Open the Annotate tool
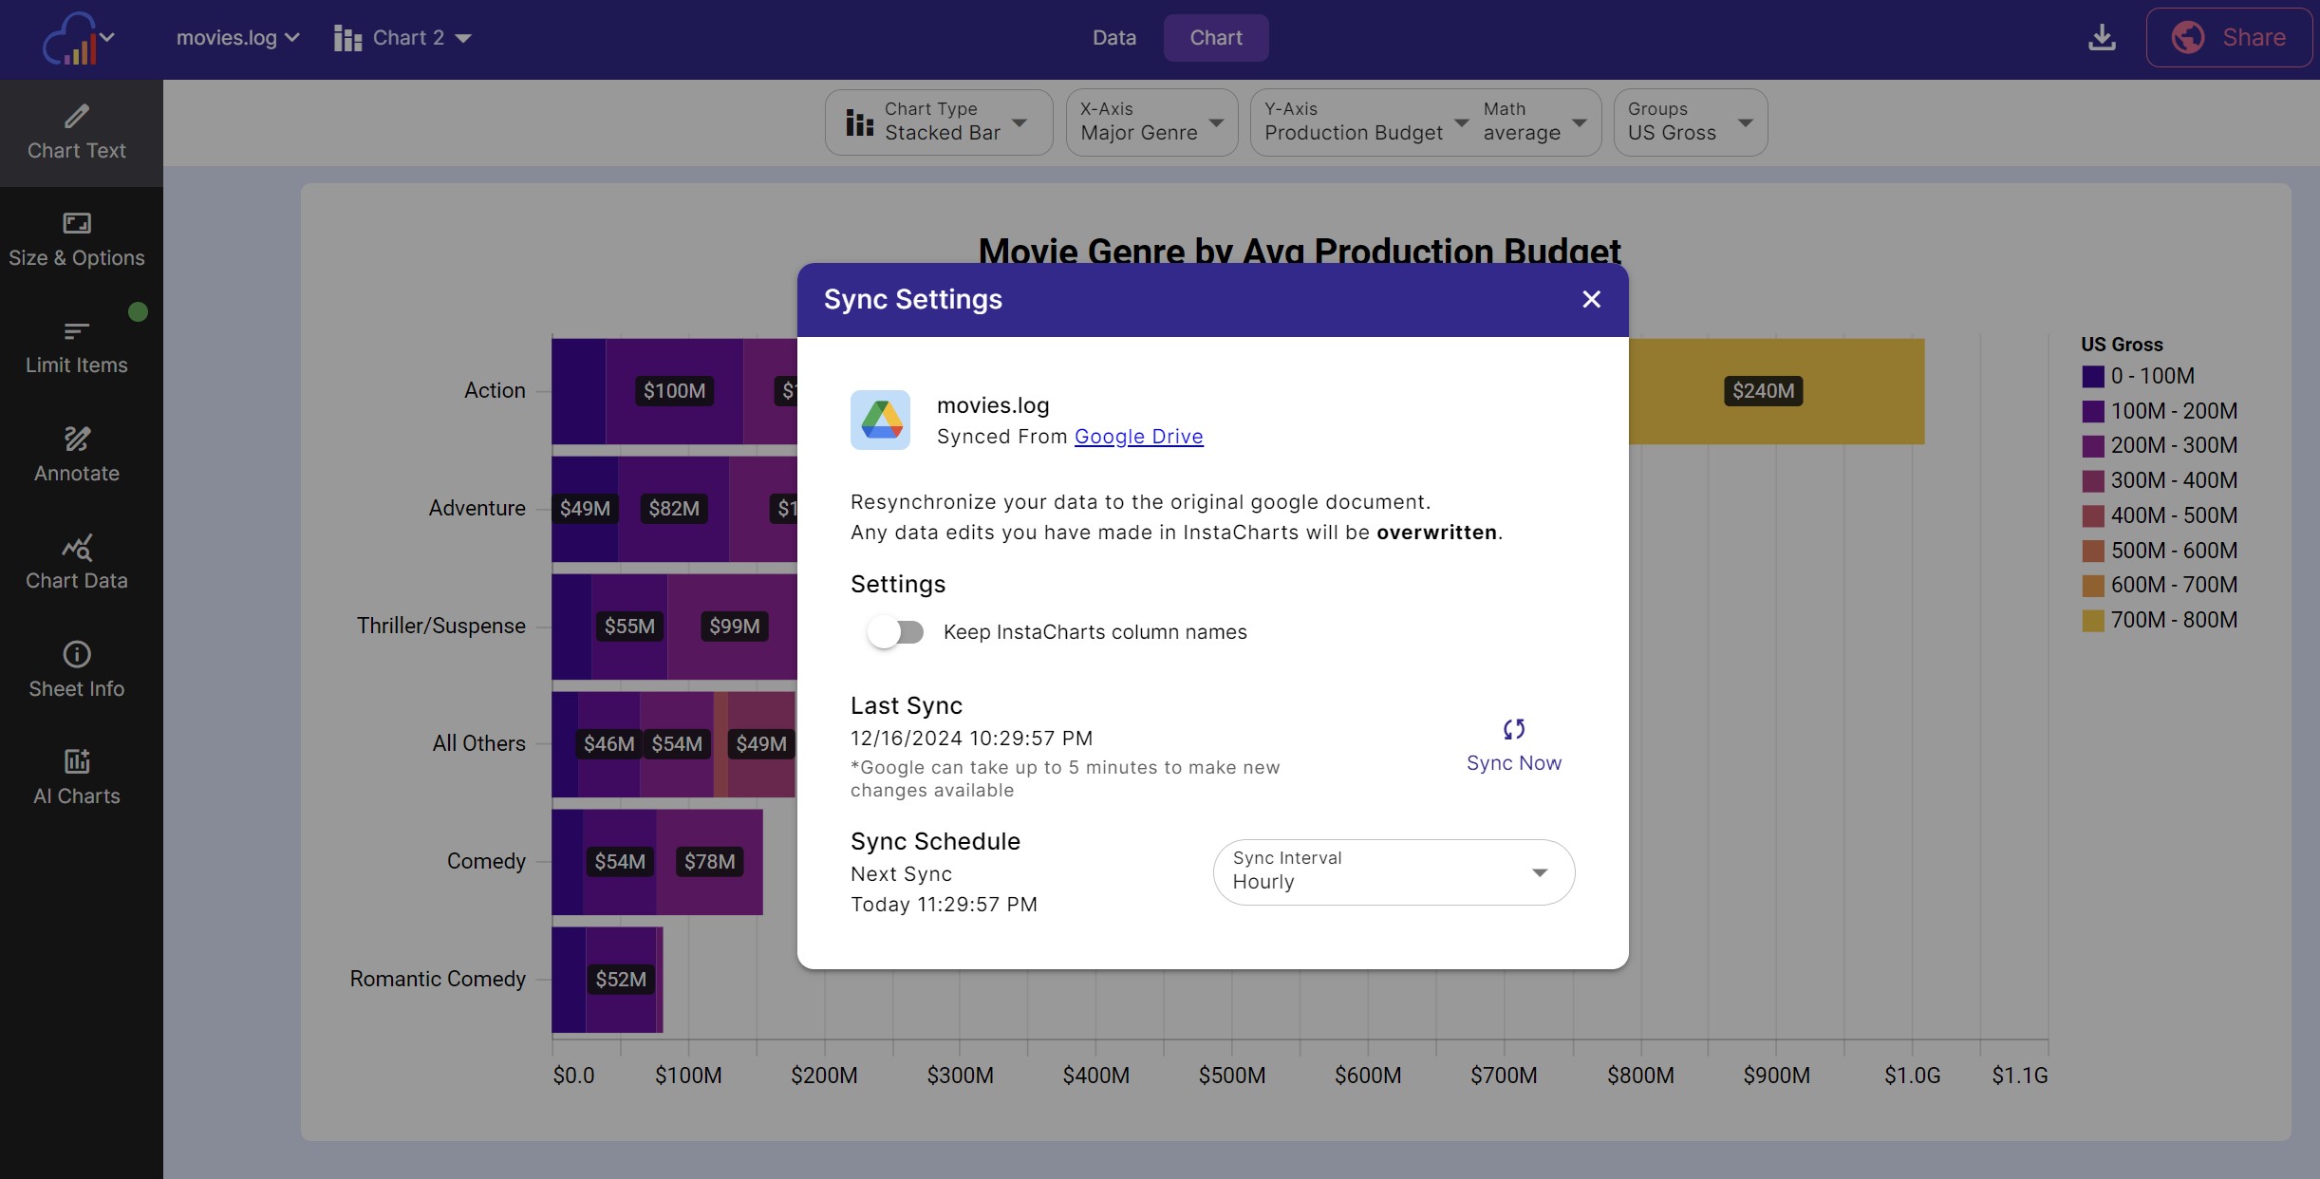 tap(77, 456)
